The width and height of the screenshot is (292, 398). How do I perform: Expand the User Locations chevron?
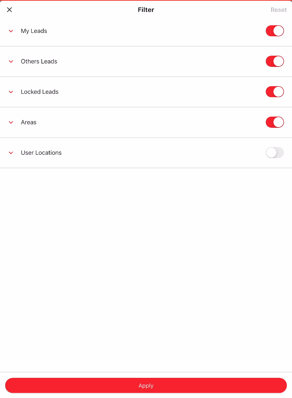click(11, 153)
